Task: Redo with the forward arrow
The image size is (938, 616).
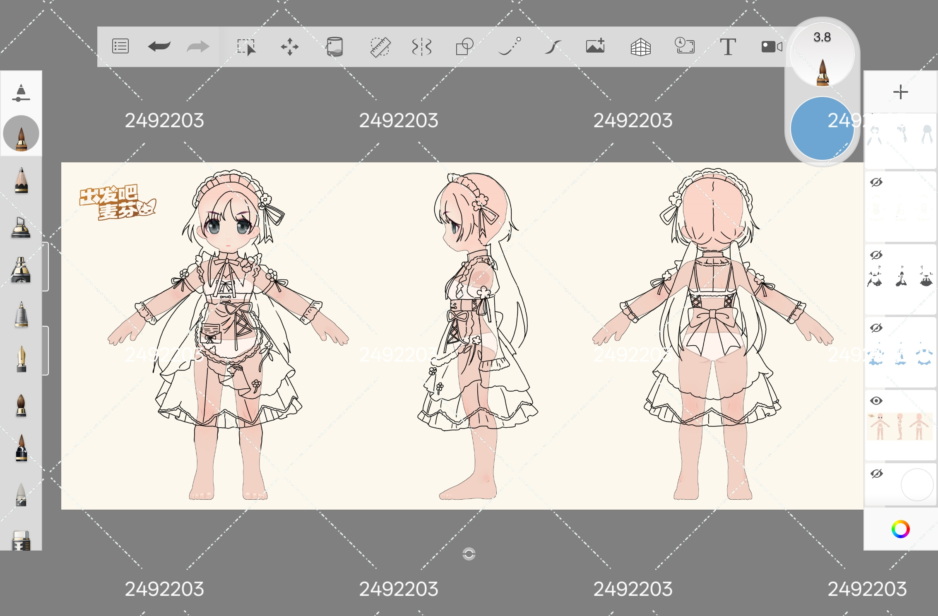Action: (198, 46)
